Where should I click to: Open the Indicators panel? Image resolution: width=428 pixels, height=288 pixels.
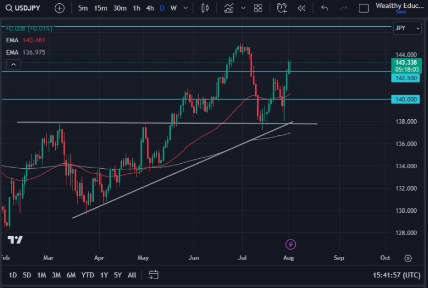tap(229, 8)
